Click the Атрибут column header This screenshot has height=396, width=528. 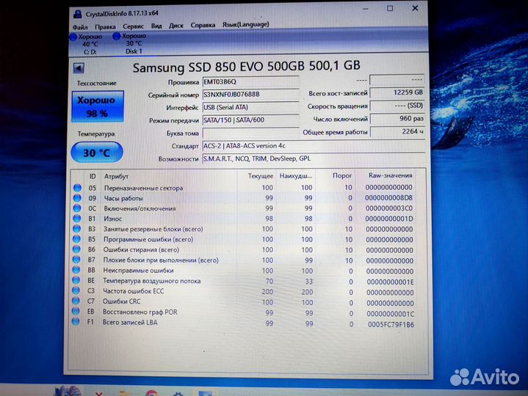tap(116, 176)
